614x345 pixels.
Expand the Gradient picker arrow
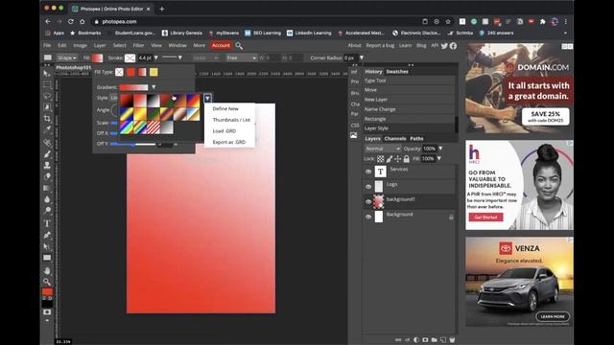tap(153, 87)
